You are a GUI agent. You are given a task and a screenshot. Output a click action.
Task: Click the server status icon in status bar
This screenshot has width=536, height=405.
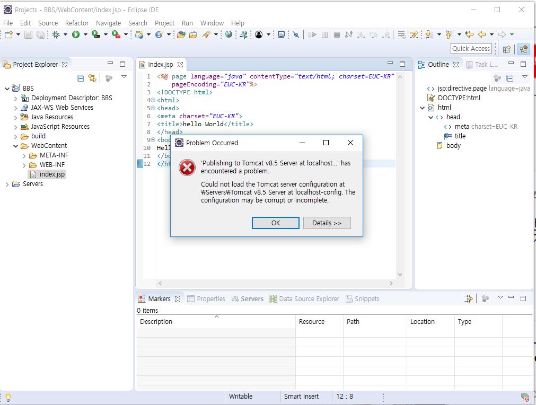pyautogui.click(x=525, y=397)
